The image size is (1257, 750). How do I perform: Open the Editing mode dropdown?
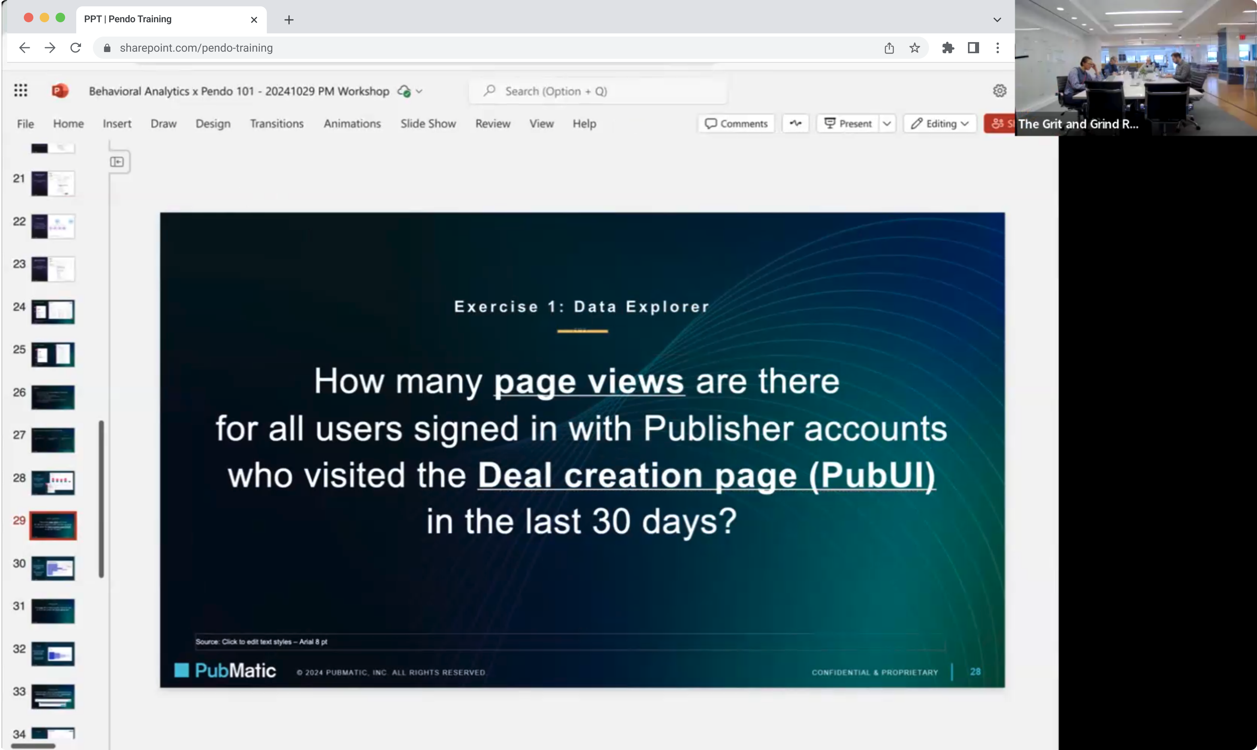940,123
